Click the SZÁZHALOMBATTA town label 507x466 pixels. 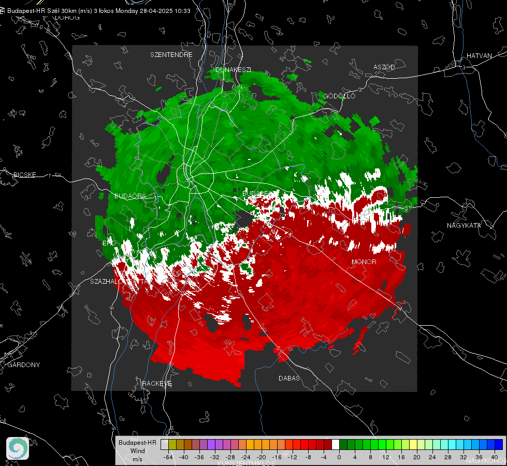point(118,281)
